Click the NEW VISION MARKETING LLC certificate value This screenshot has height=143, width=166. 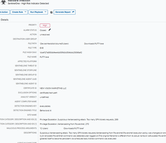(x=53, y=88)
